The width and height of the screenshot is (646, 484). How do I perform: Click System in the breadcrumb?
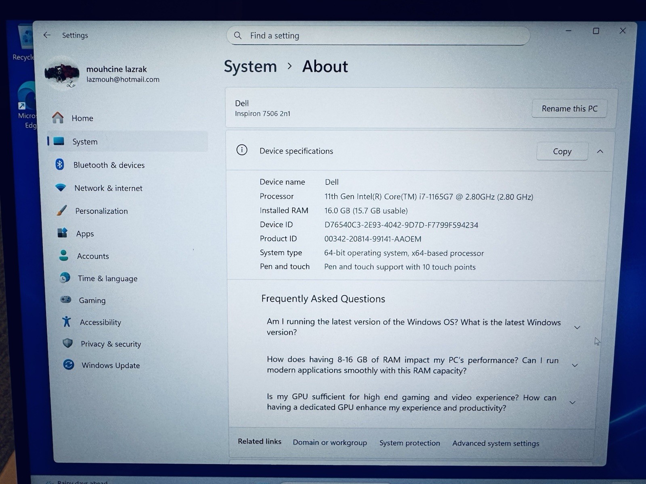coord(250,67)
